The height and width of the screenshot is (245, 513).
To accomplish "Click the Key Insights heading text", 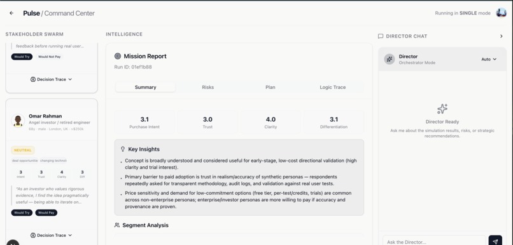I will (144, 149).
